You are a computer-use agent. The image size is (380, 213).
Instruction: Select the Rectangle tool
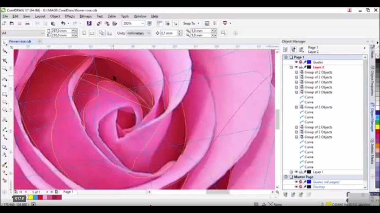point(4,94)
